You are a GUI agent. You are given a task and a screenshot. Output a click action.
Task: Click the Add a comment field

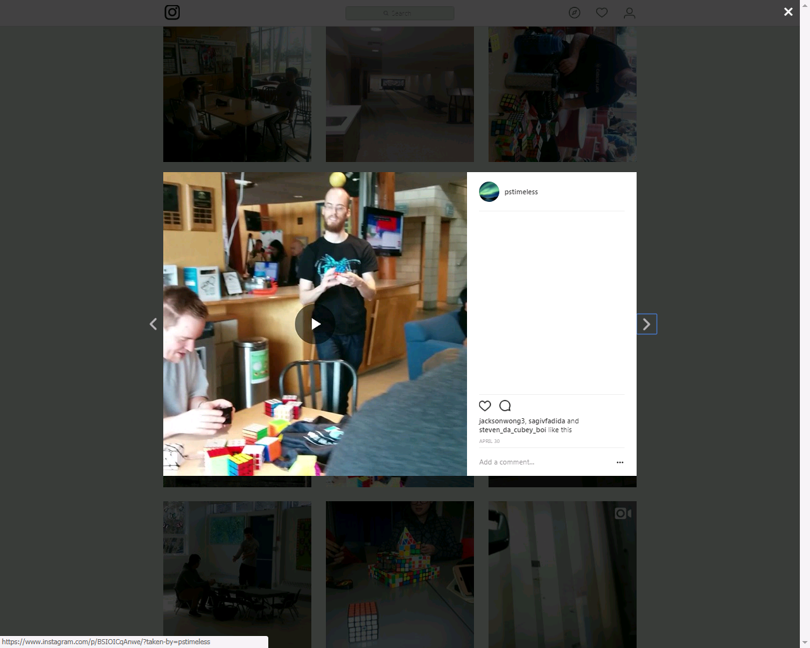coord(544,462)
